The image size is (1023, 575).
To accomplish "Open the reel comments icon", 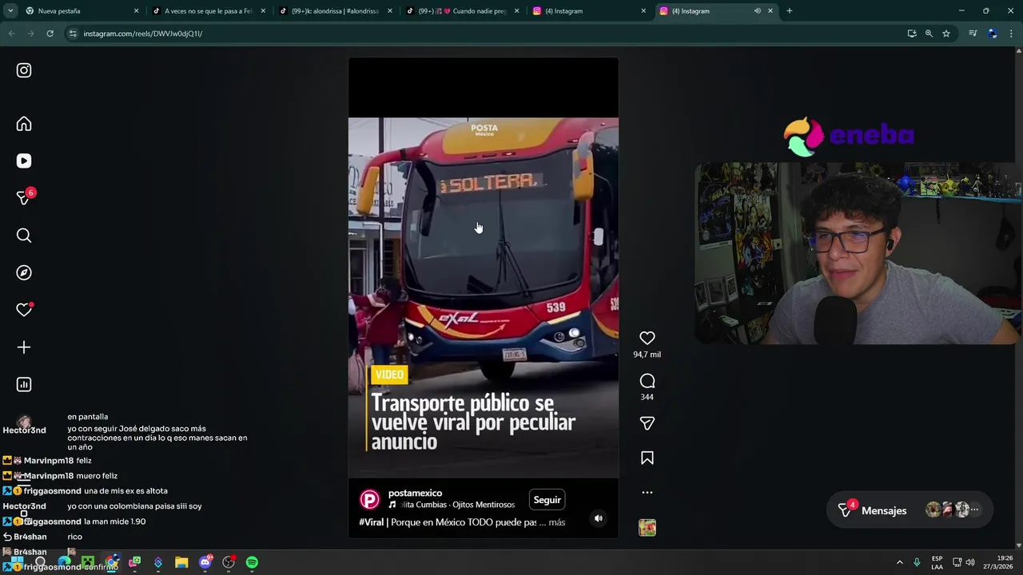I will [647, 381].
